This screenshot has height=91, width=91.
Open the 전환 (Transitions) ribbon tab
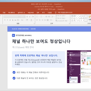(4, 13)
